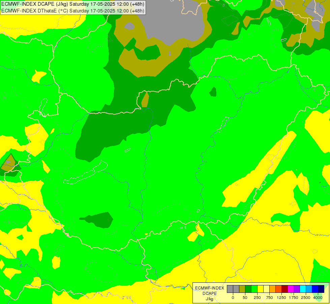The height and width of the screenshot is (304, 330).
Task: Click the dark red legend swatch
Action: (x=285, y=289)
